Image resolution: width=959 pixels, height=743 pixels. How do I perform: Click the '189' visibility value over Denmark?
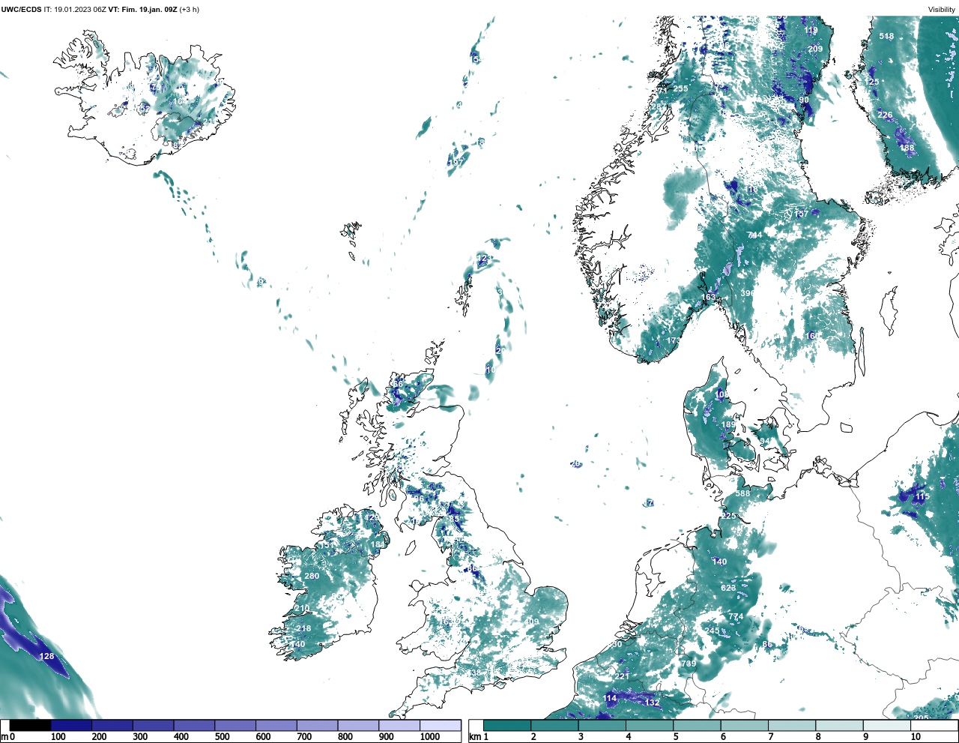point(728,425)
